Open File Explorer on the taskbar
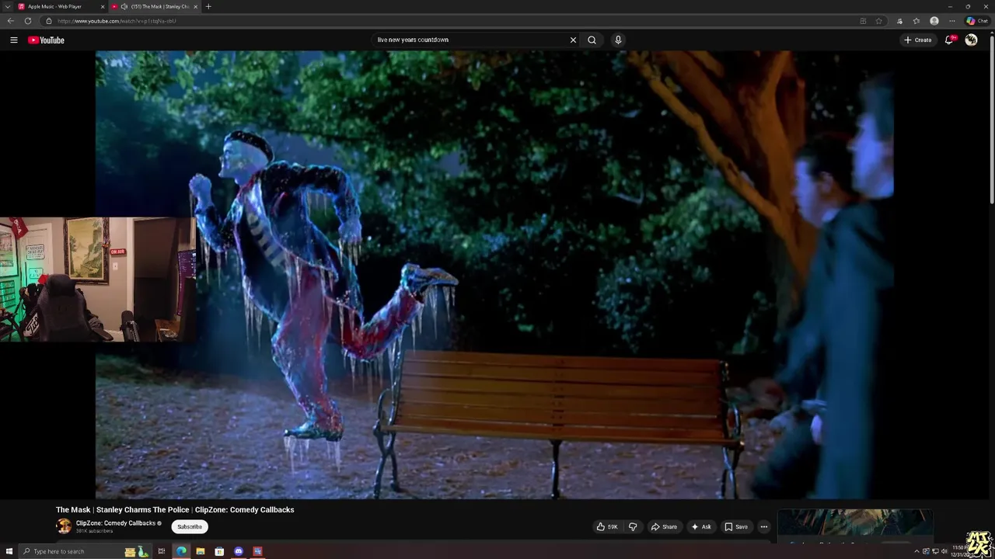The height and width of the screenshot is (559, 995). pos(201,551)
